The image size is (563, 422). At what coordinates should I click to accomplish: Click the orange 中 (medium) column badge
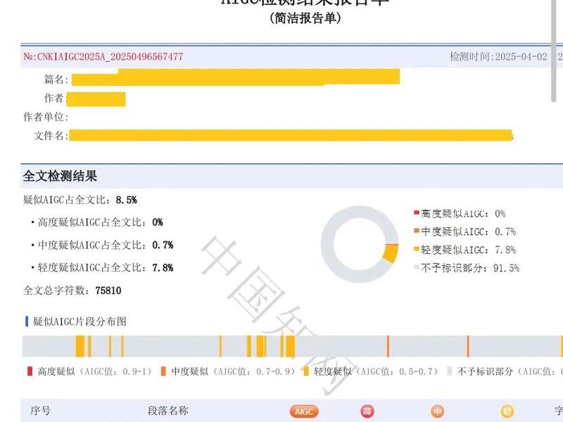(x=437, y=411)
